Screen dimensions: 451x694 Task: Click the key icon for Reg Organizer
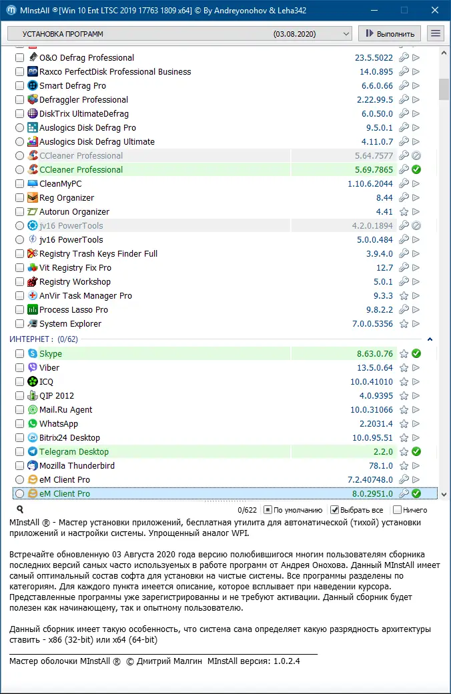click(x=404, y=198)
